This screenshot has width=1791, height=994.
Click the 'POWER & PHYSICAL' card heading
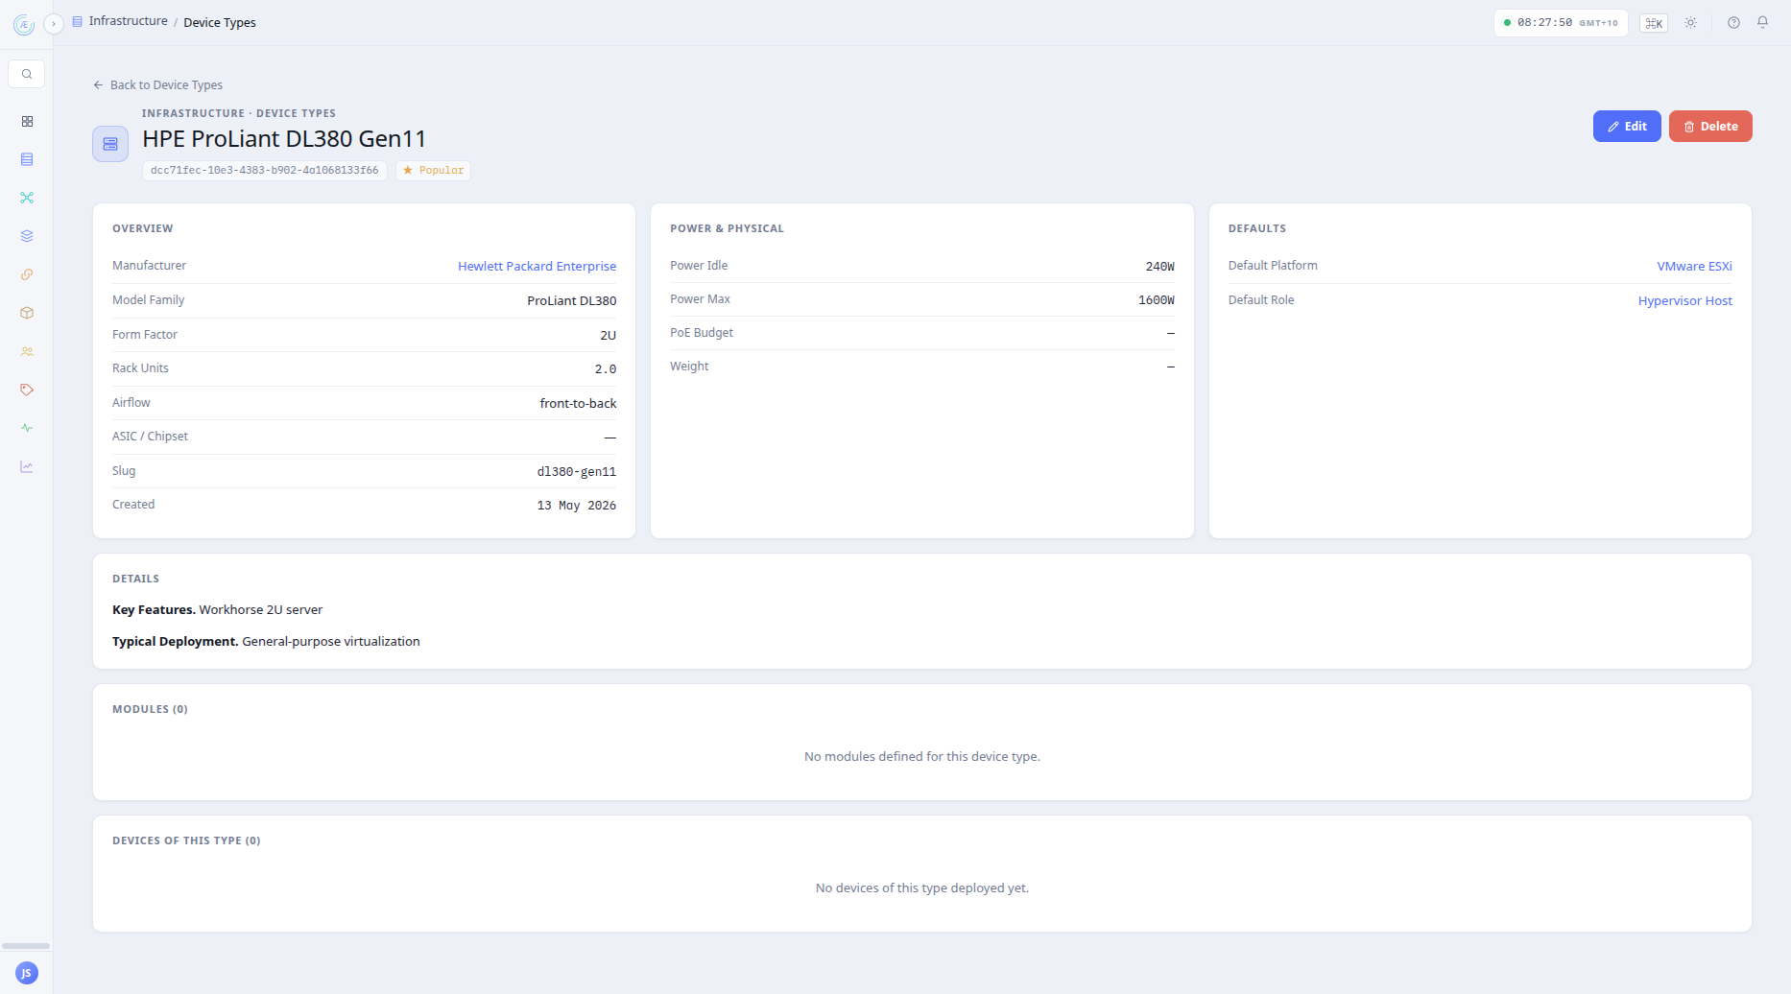tap(727, 229)
